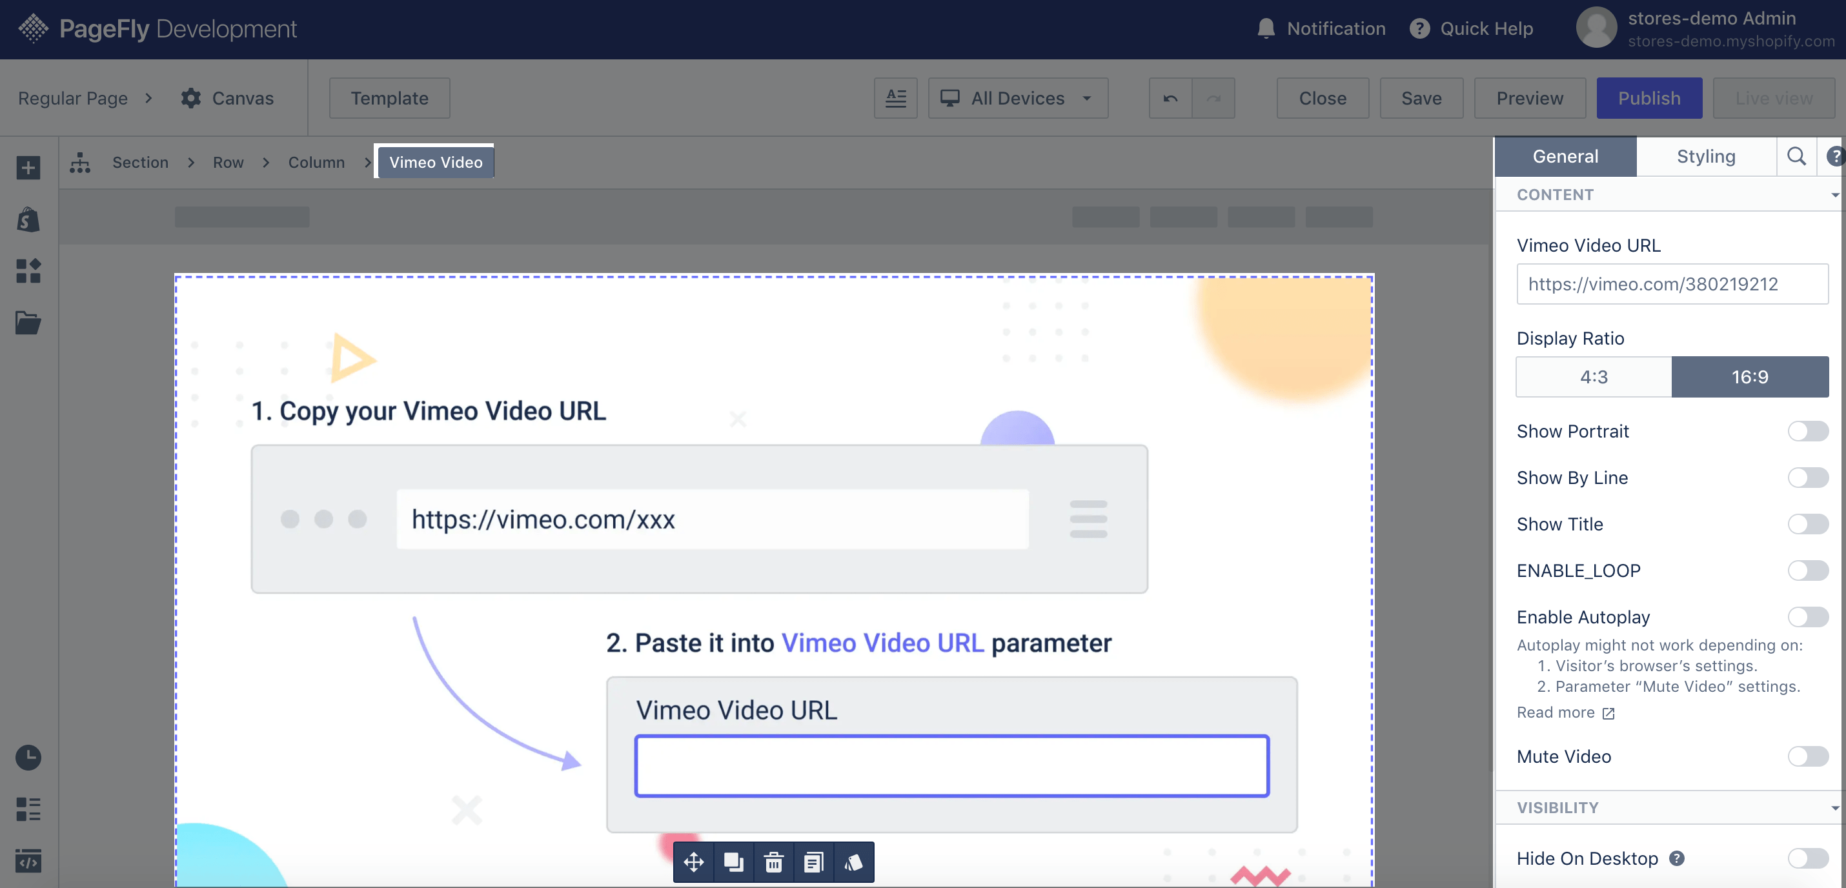Viewport: 1846px width, 888px height.
Task: Click the Live view button
Action: click(x=1774, y=98)
